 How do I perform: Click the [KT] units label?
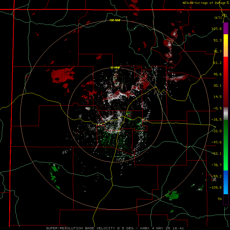pyautogui.click(x=218, y=18)
